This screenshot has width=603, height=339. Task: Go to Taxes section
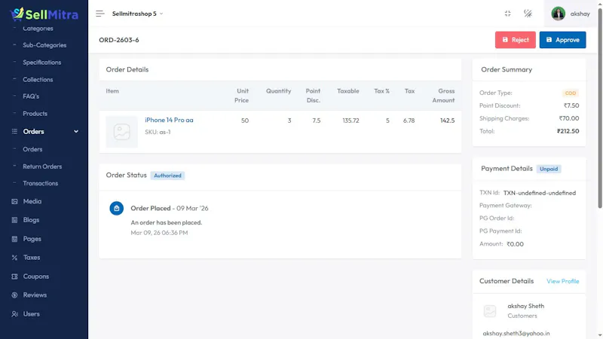click(32, 258)
